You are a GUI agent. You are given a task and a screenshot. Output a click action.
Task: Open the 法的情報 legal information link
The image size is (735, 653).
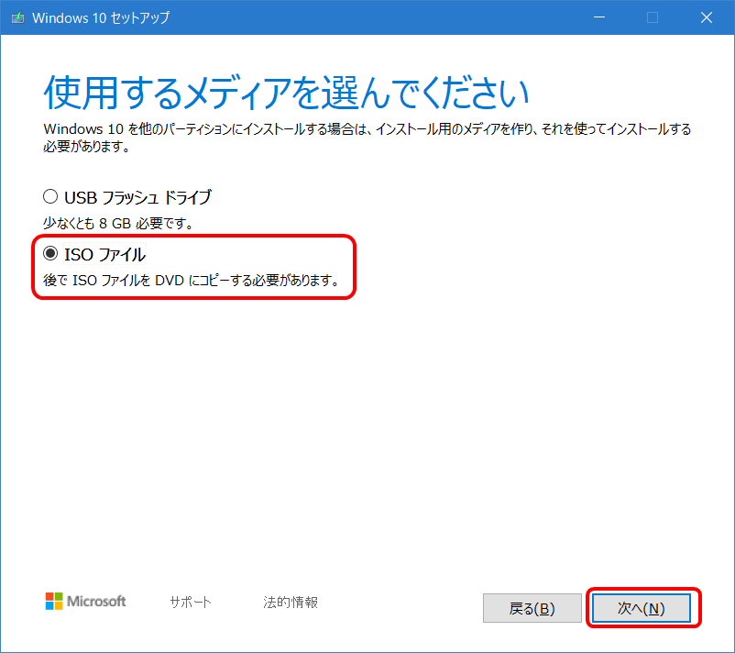point(290,603)
